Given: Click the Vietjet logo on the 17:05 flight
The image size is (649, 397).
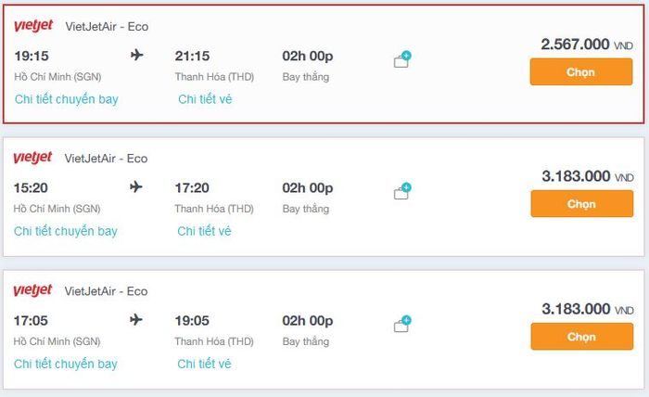Looking at the screenshot, I should [x=33, y=291].
